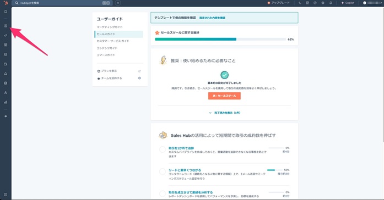Click the bottom-left sidebar help panel icon
Viewport: 384px width, 200px height.
(6, 195)
